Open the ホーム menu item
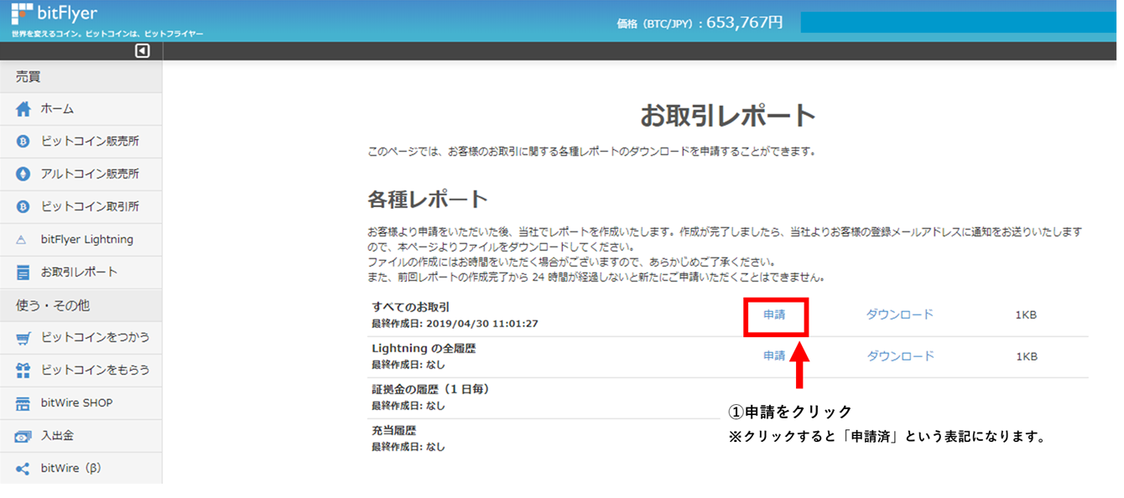 [81, 109]
